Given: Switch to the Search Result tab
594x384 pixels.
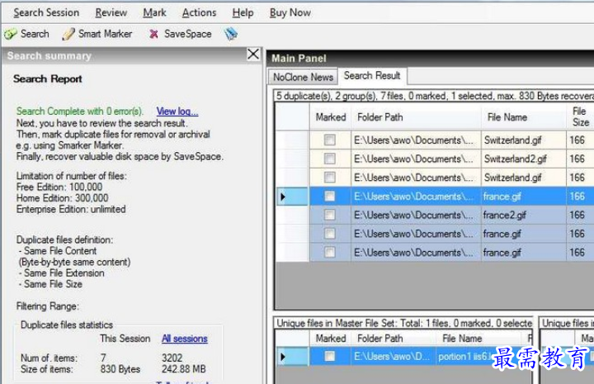Looking at the screenshot, I should [x=372, y=76].
